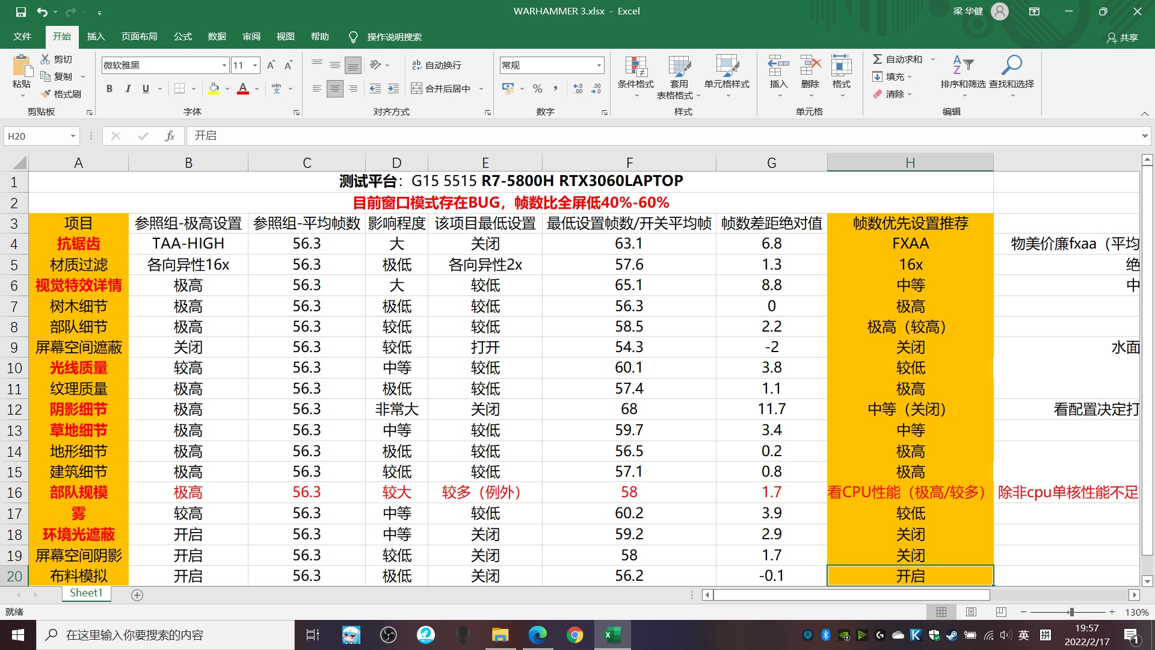Increase decimal places icon
Viewport: 1155px width, 650px height.
(x=578, y=88)
